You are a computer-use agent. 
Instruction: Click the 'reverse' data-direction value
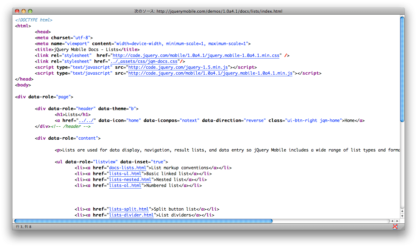coord(254,120)
